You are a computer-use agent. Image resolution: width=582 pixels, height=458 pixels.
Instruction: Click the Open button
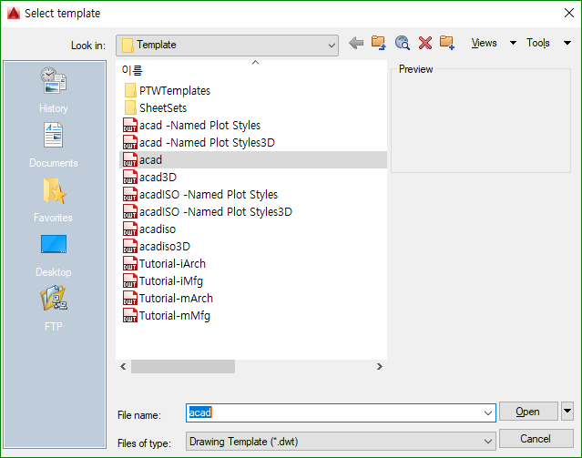528,412
